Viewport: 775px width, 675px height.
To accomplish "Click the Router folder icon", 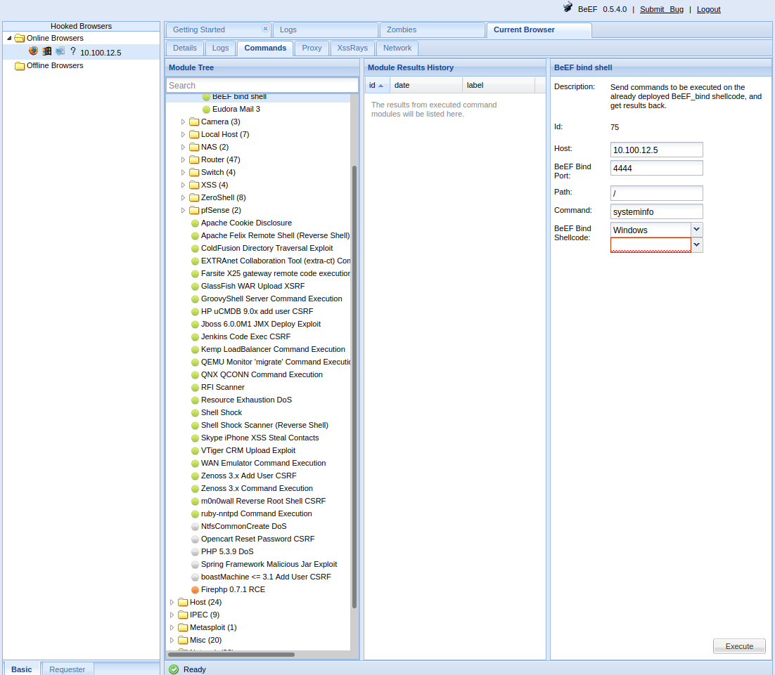I will tap(194, 159).
